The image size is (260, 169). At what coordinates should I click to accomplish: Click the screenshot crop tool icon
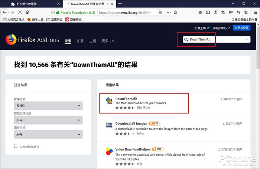coord(223,12)
